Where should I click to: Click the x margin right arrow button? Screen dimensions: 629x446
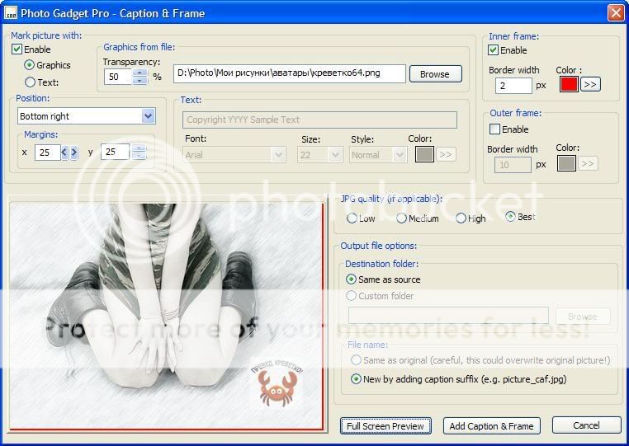(74, 152)
